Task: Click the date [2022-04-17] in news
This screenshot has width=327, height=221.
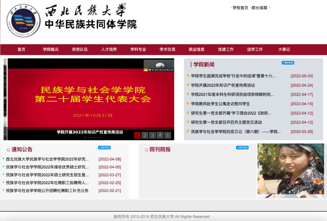Action: (302, 94)
